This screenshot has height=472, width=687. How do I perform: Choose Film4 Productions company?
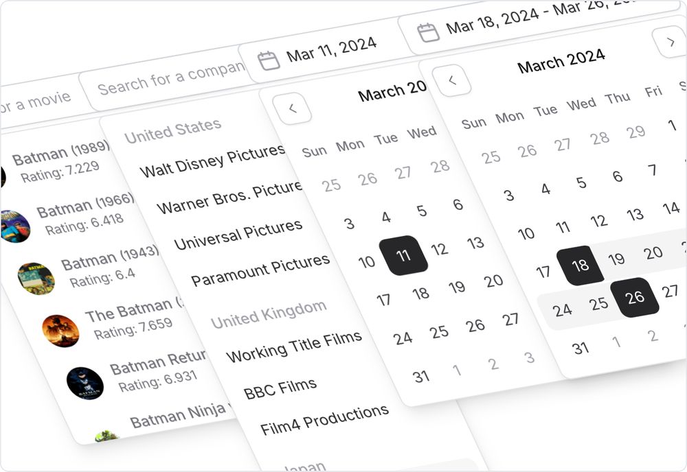tap(324, 419)
